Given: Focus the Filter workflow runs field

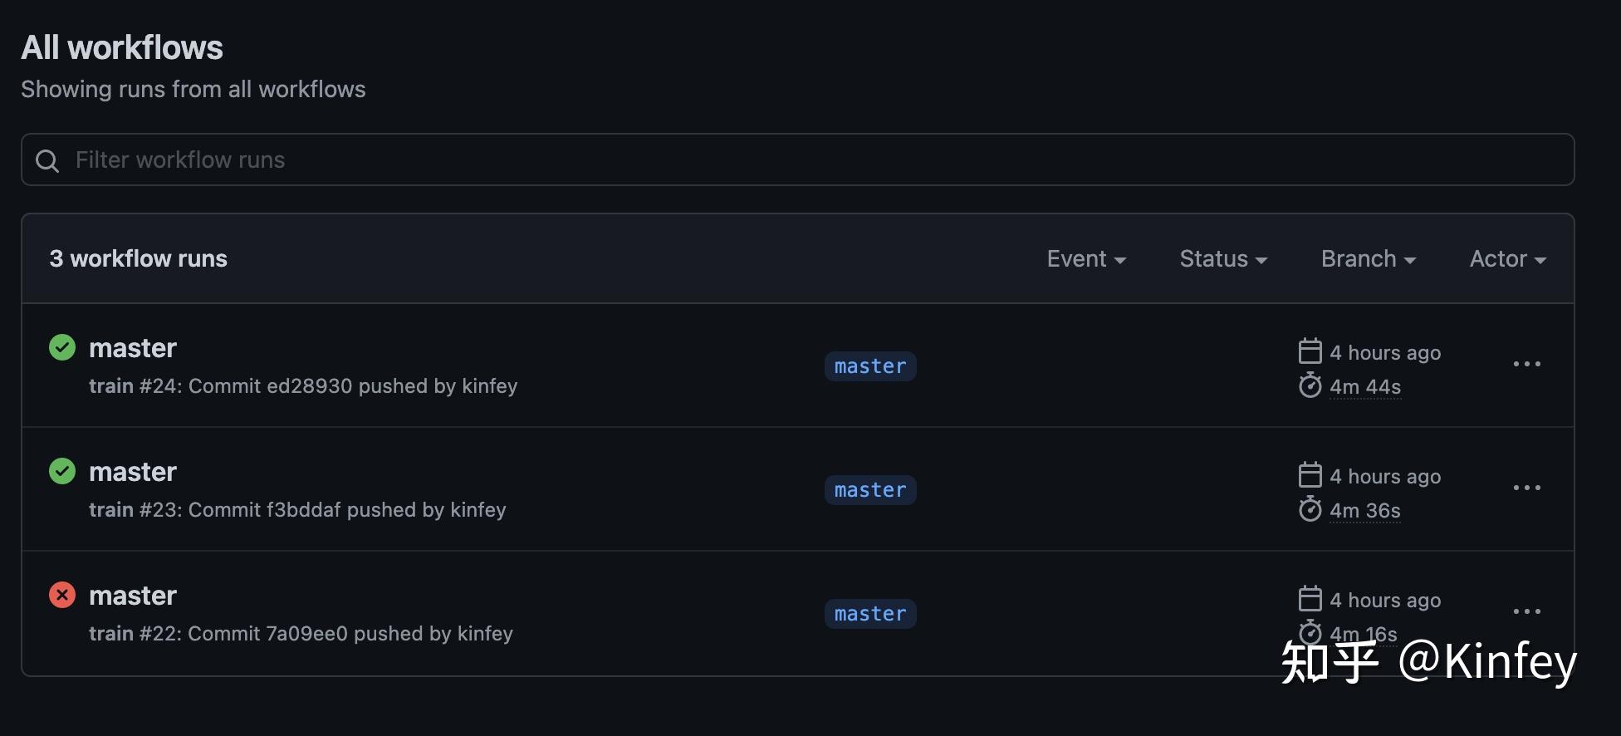Looking at the screenshot, I should (797, 159).
